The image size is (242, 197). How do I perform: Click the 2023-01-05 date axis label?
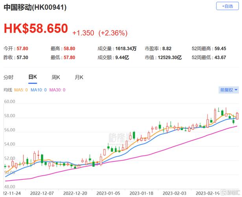tap(108, 193)
